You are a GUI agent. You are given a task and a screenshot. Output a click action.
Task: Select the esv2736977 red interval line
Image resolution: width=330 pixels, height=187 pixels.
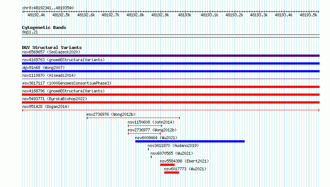(x=144, y=134)
